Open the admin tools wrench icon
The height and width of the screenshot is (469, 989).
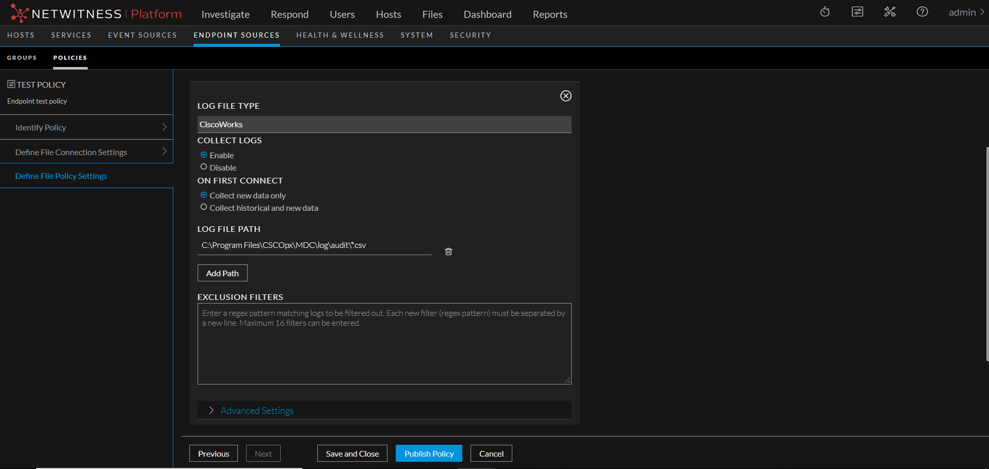[889, 12]
